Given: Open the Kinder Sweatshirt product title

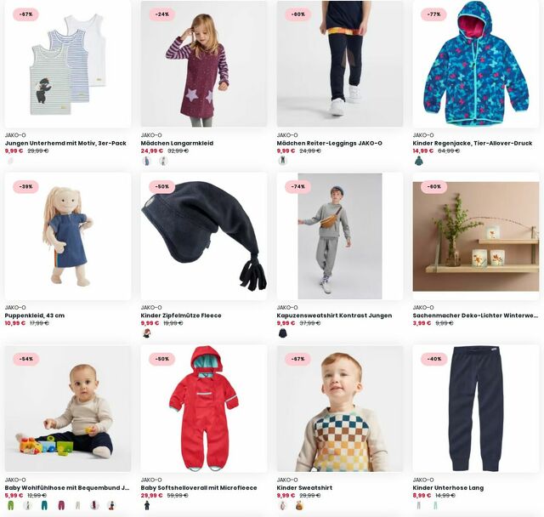Looking at the screenshot, I should (x=304, y=487).
